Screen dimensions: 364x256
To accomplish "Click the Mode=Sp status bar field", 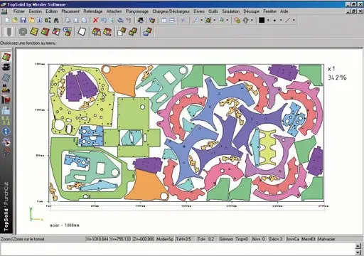I will point(165,239).
